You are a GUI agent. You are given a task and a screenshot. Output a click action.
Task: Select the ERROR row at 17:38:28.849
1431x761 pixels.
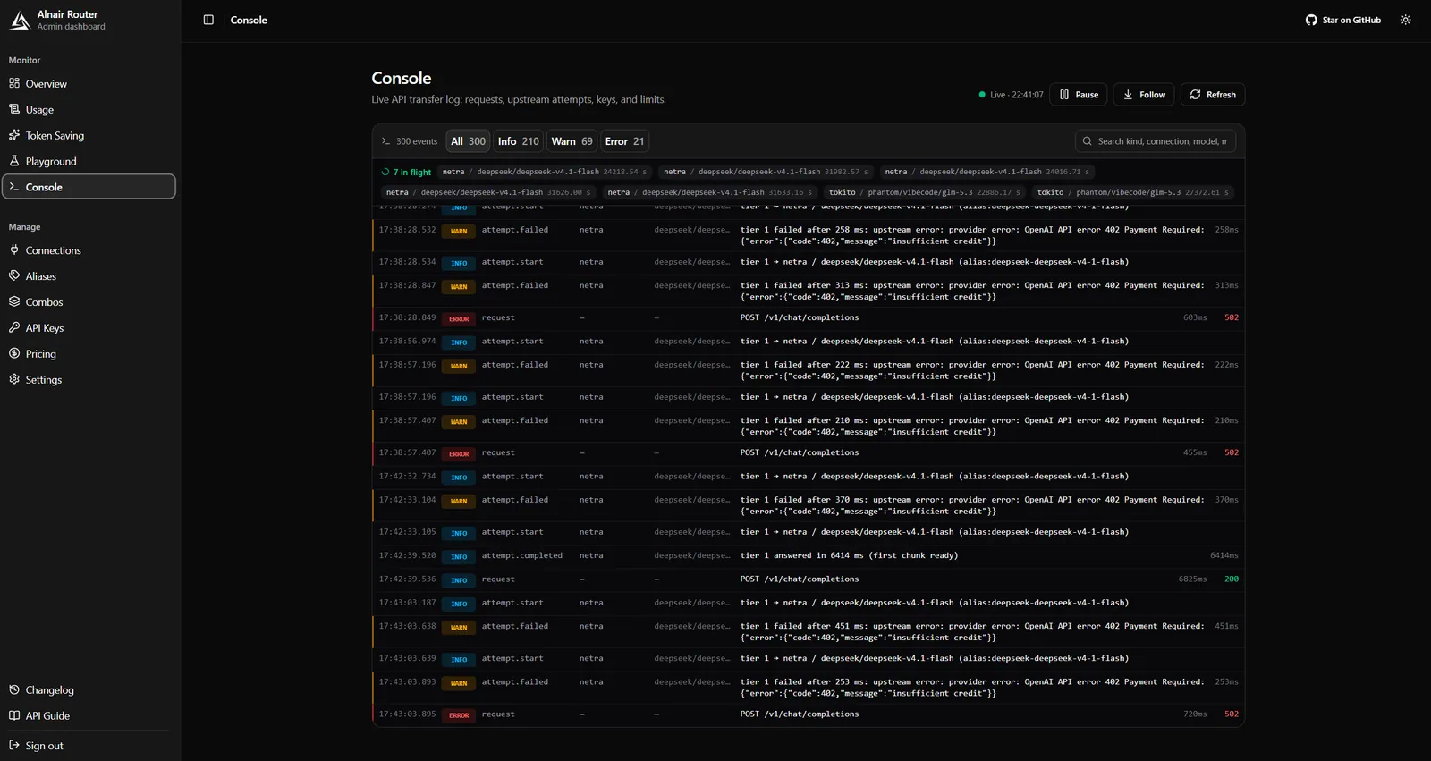point(809,318)
